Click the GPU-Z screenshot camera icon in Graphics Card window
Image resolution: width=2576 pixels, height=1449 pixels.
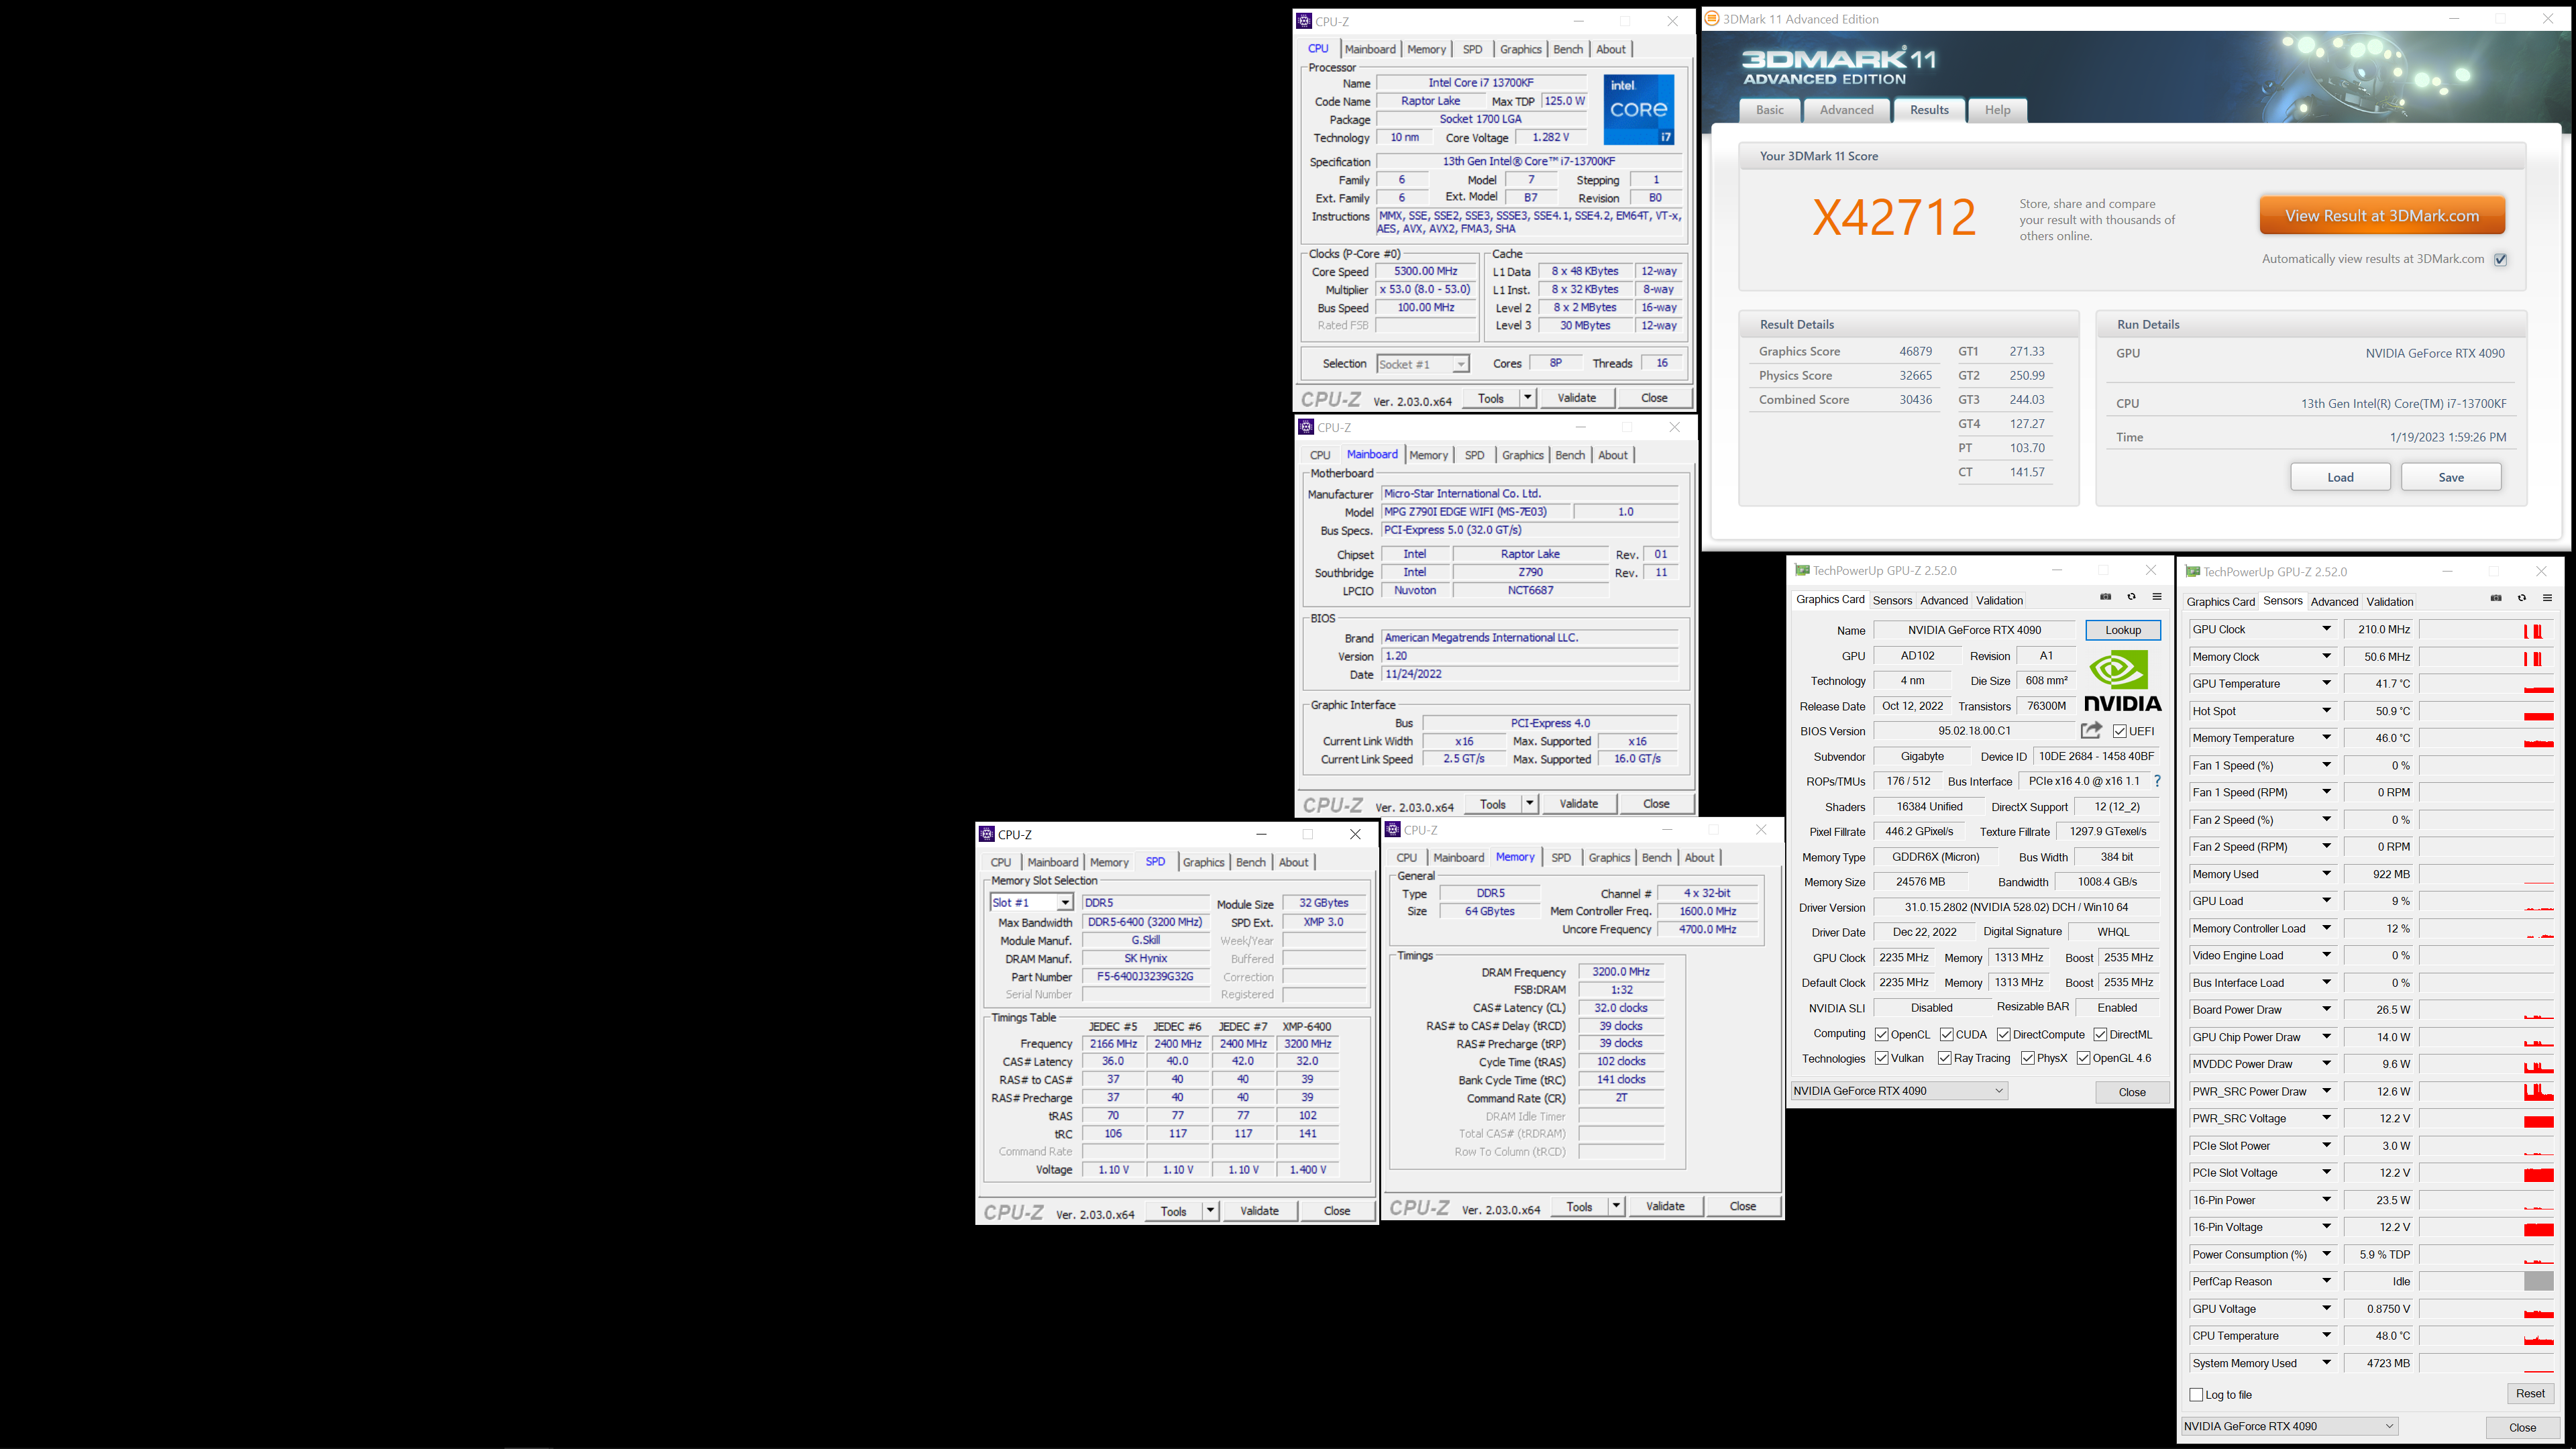(2106, 597)
